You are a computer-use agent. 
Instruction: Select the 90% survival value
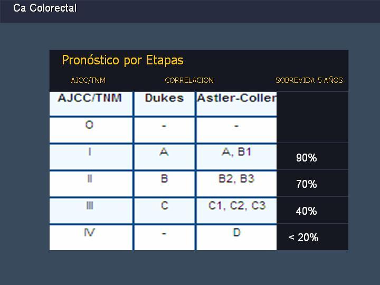tap(306, 158)
